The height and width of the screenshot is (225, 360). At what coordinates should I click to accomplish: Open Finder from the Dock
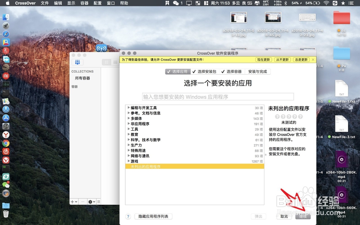6,17
